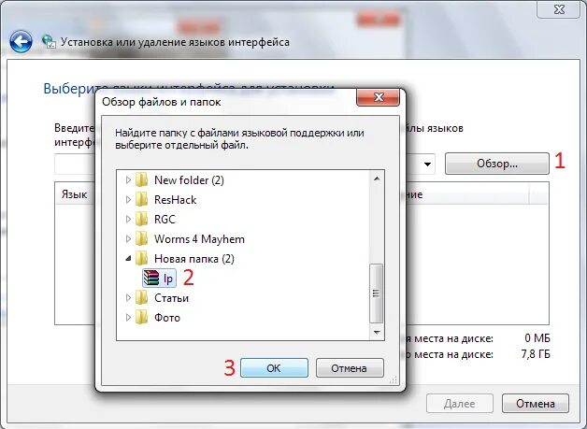
Task: Click the browse dialog resize grip
Action: point(394,380)
